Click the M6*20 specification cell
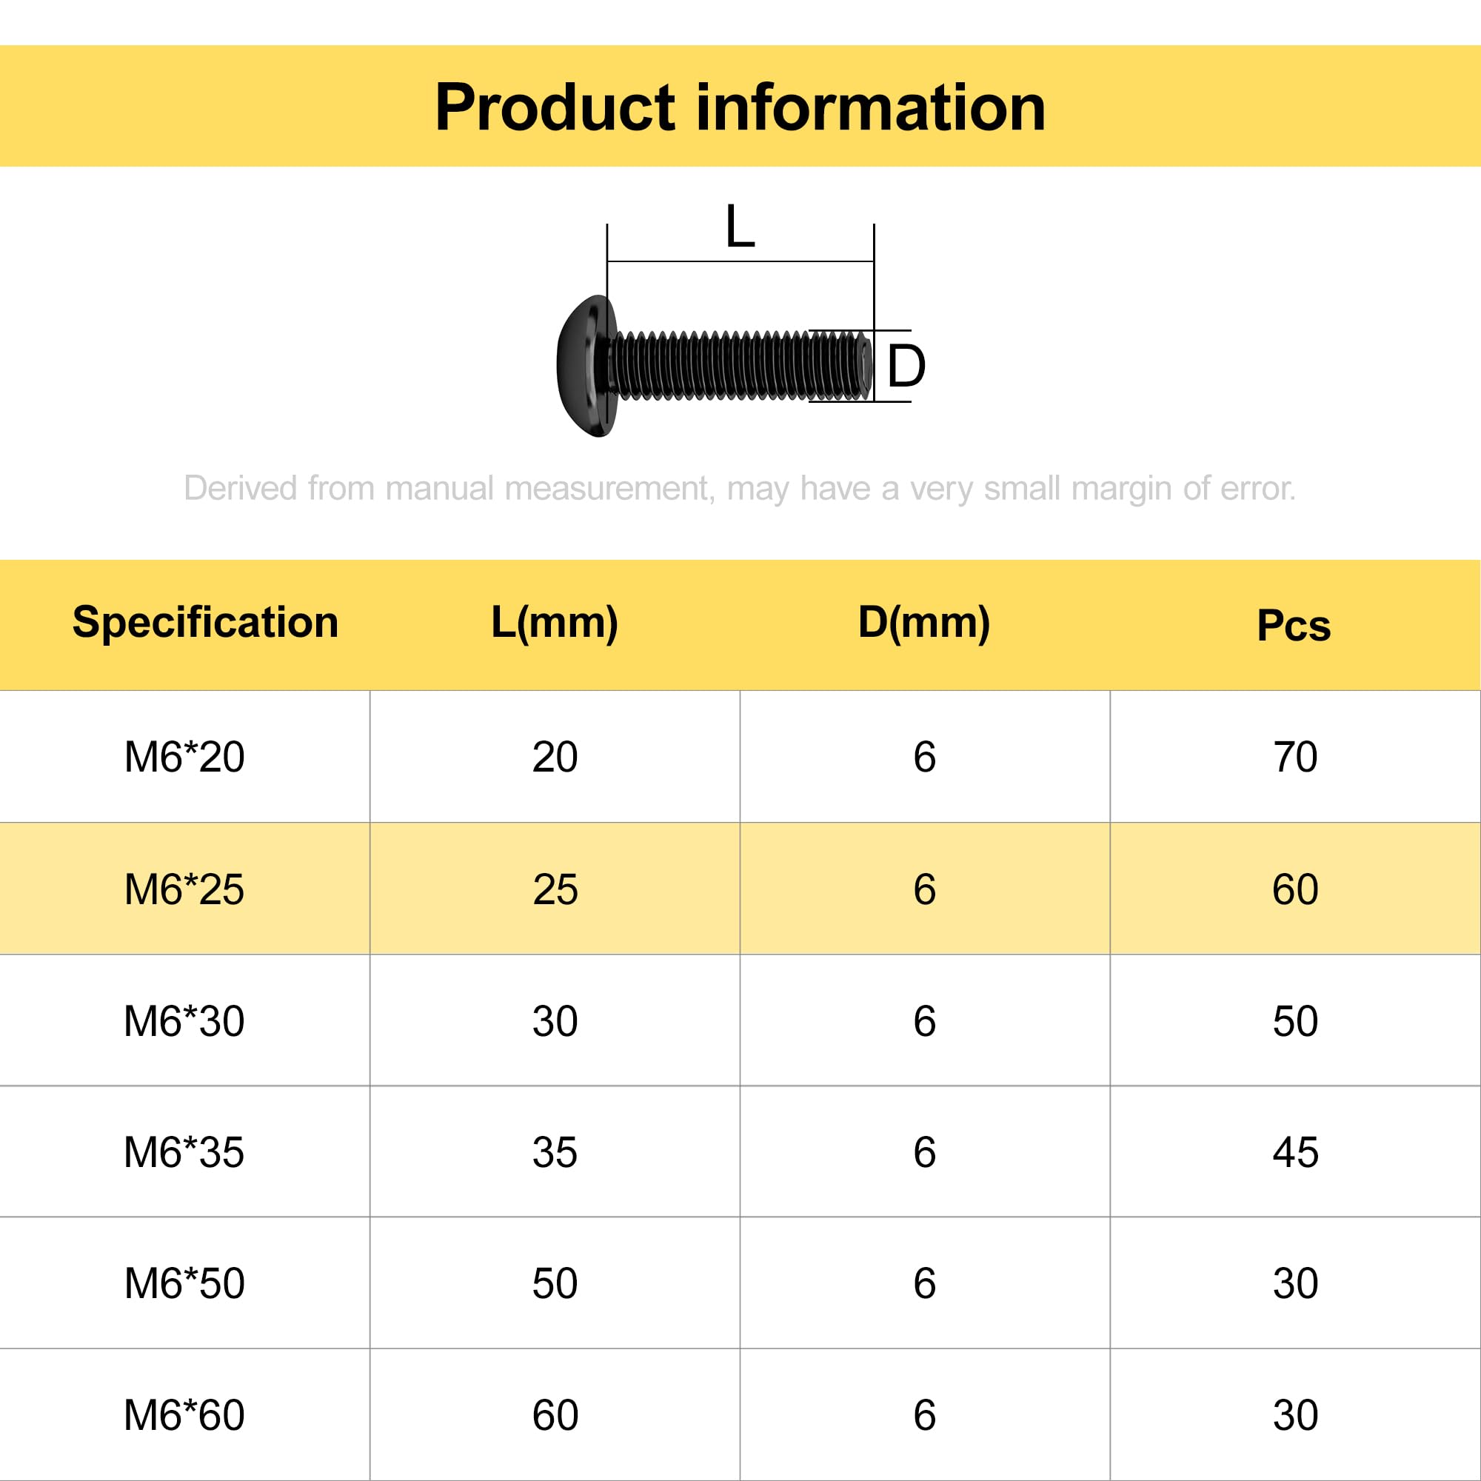Screen dimensions: 1481x1481 click(184, 757)
